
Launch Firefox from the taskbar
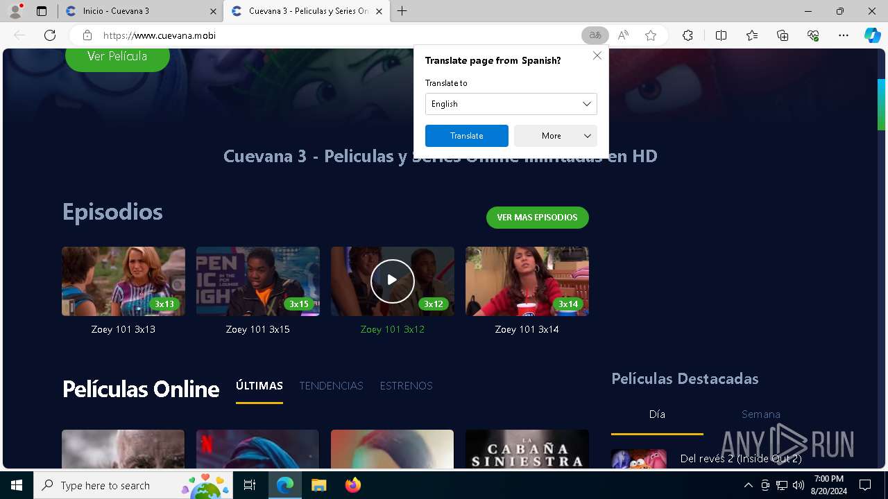[352, 485]
